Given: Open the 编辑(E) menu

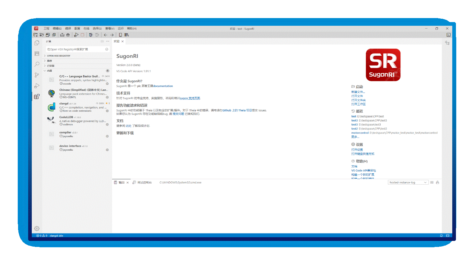Looking at the screenshot, I should [x=57, y=29].
